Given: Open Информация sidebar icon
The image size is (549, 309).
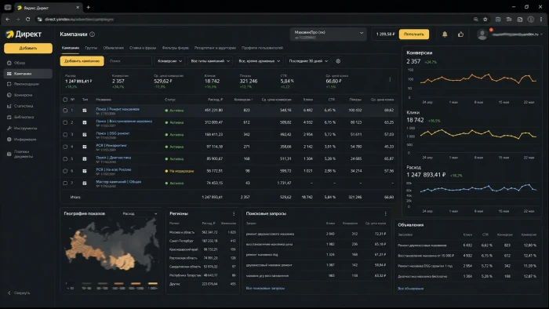Looking at the screenshot, I should coord(9,140).
